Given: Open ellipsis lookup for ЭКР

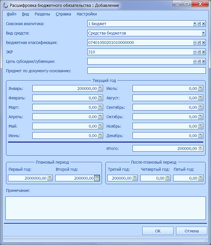Looking at the screenshot, I should pos(195,52).
